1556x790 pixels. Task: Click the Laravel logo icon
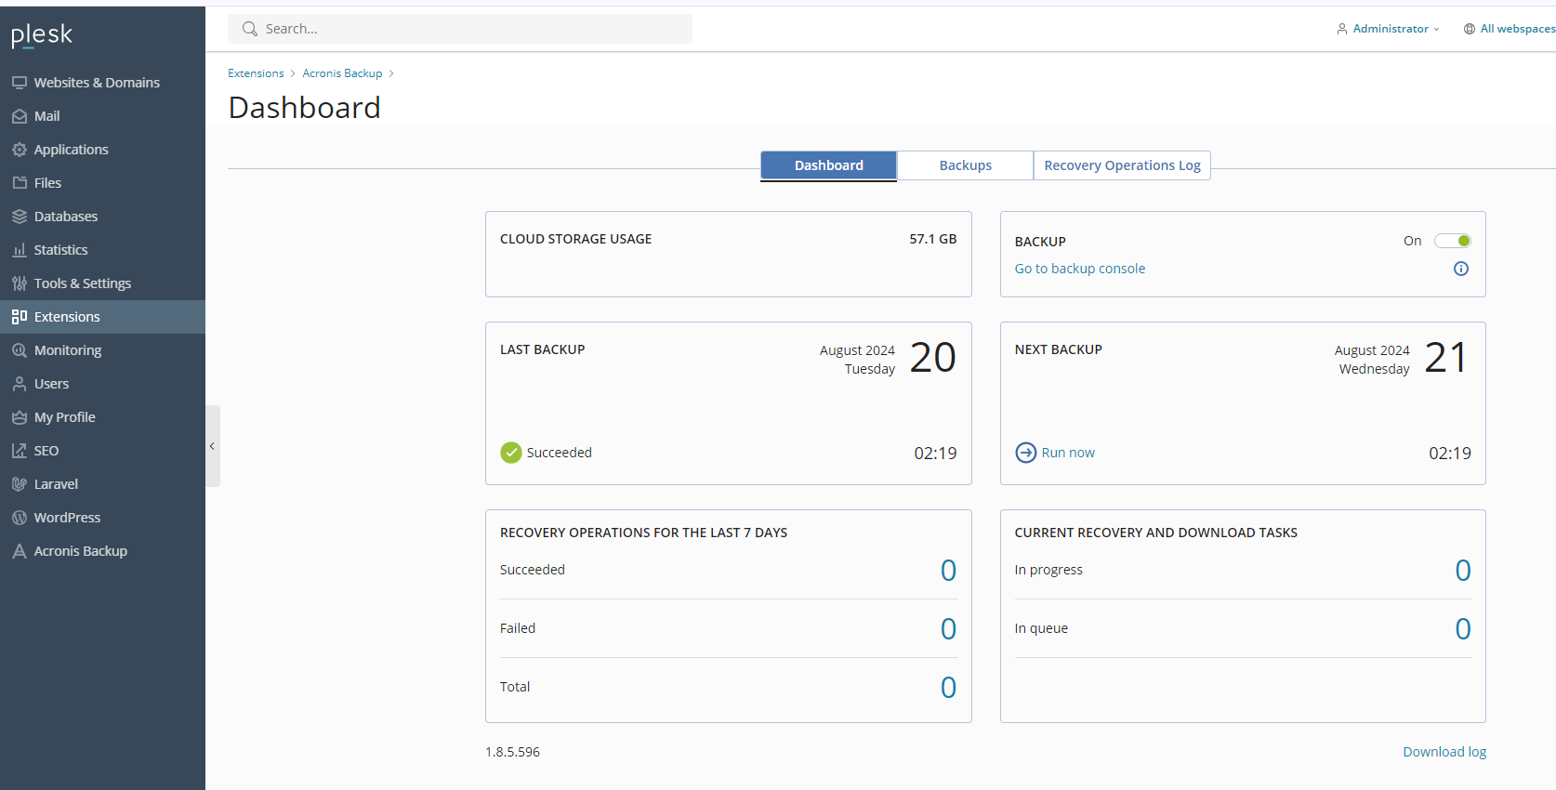(20, 484)
